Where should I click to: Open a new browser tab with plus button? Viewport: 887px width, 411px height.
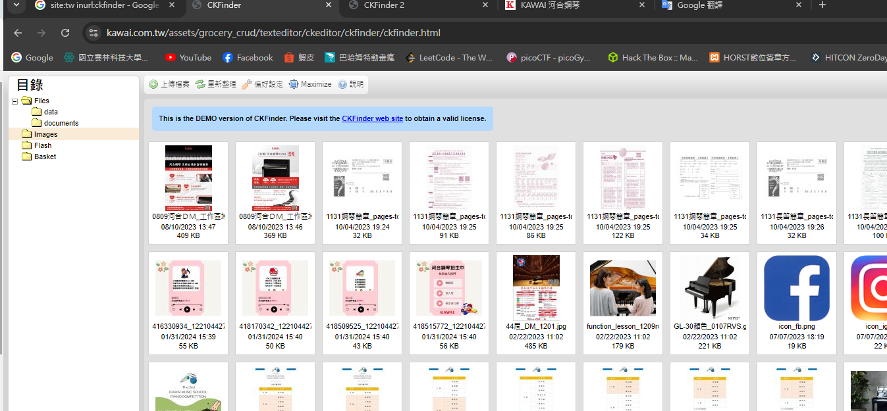coord(822,5)
